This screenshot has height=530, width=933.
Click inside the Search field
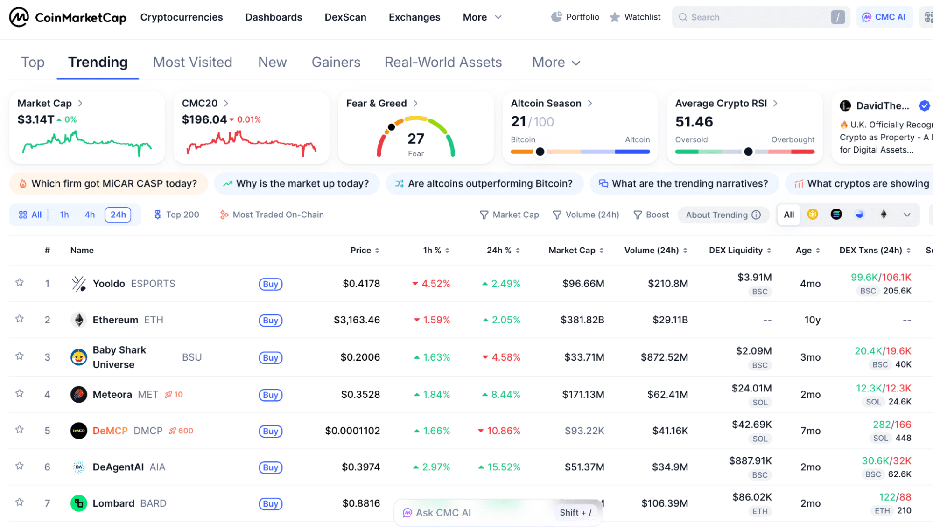click(x=747, y=17)
